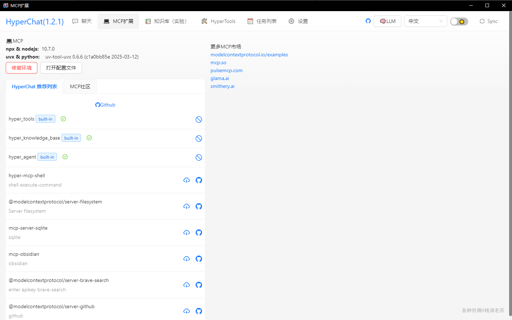Select the @modelcontextprotocol/server-brave-search entry name

click(x=59, y=280)
